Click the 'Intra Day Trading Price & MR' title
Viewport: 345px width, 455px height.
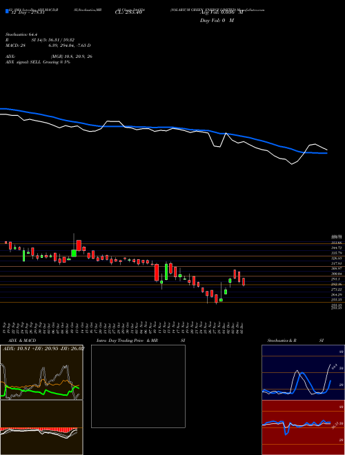point(127,341)
